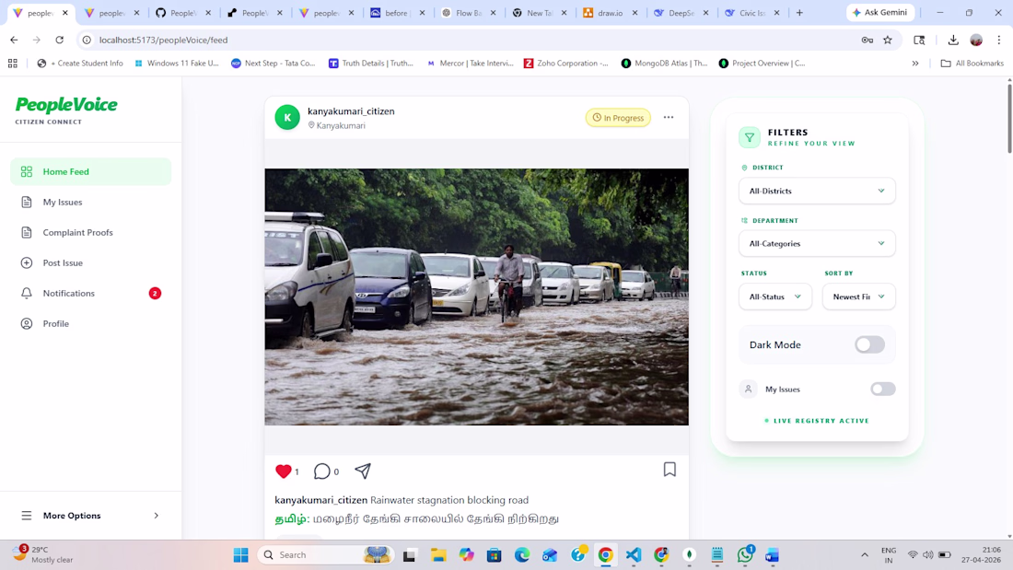The width and height of the screenshot is (1013, 570).
Task: Show more bookmarks with the double chevron
Action: (x=914, y=64)
